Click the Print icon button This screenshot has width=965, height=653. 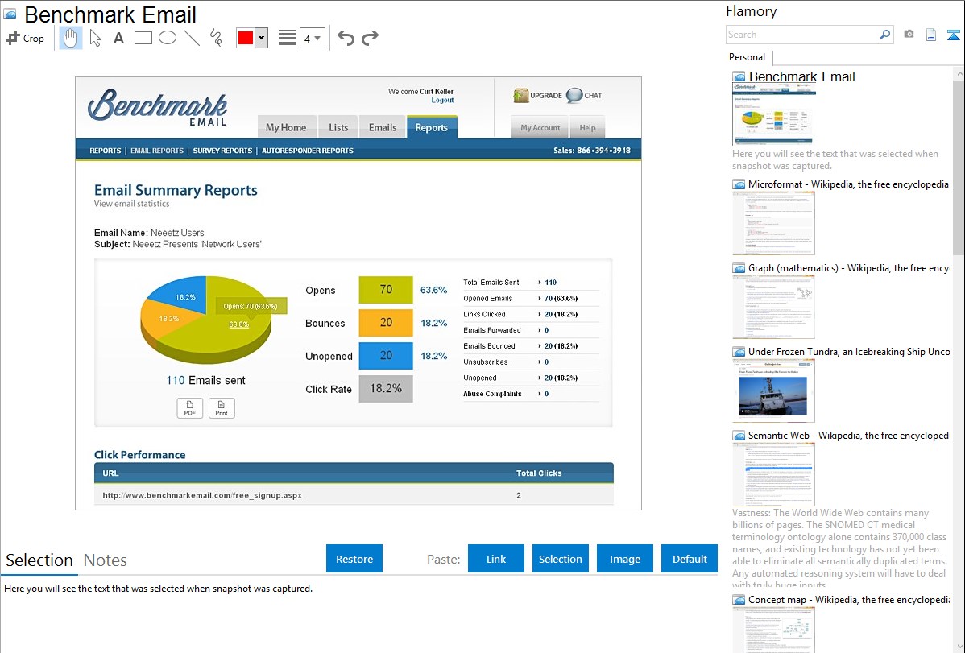click(222, 408)
